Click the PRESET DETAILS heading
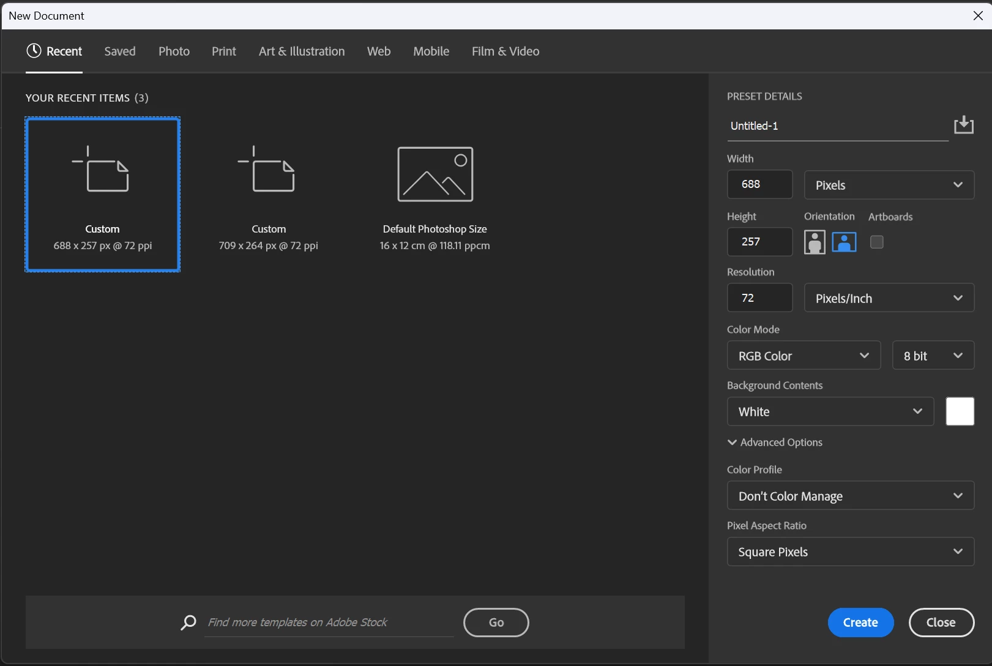Image resolution: width=992 pixels, height=666 pixels. (764, 96)
